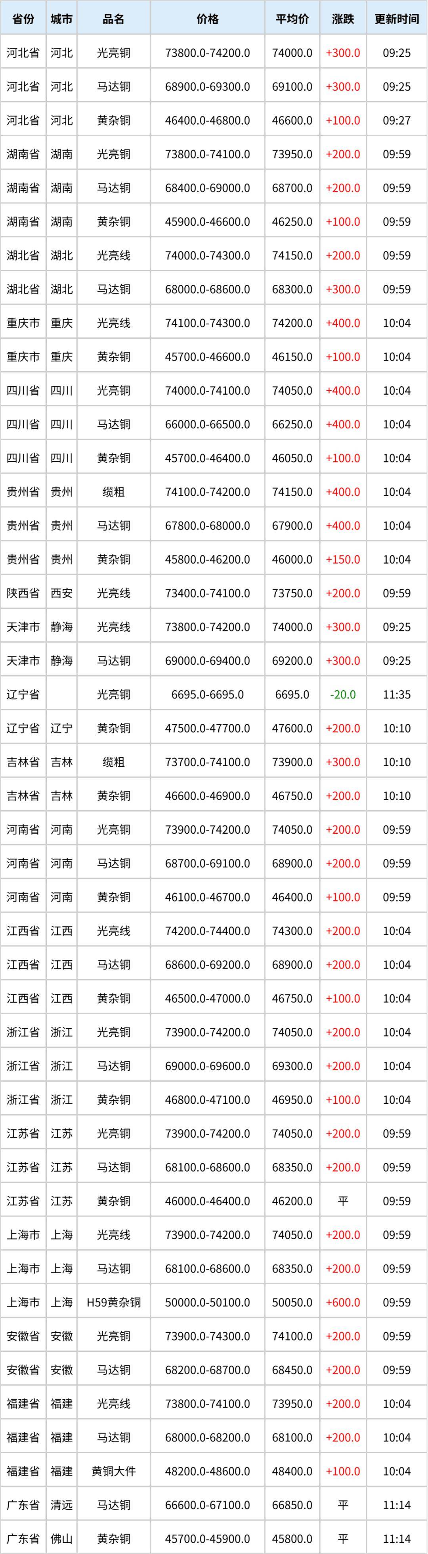
Task: Select price range 73900.0-74300.0
Action: tap(207, 1337)
